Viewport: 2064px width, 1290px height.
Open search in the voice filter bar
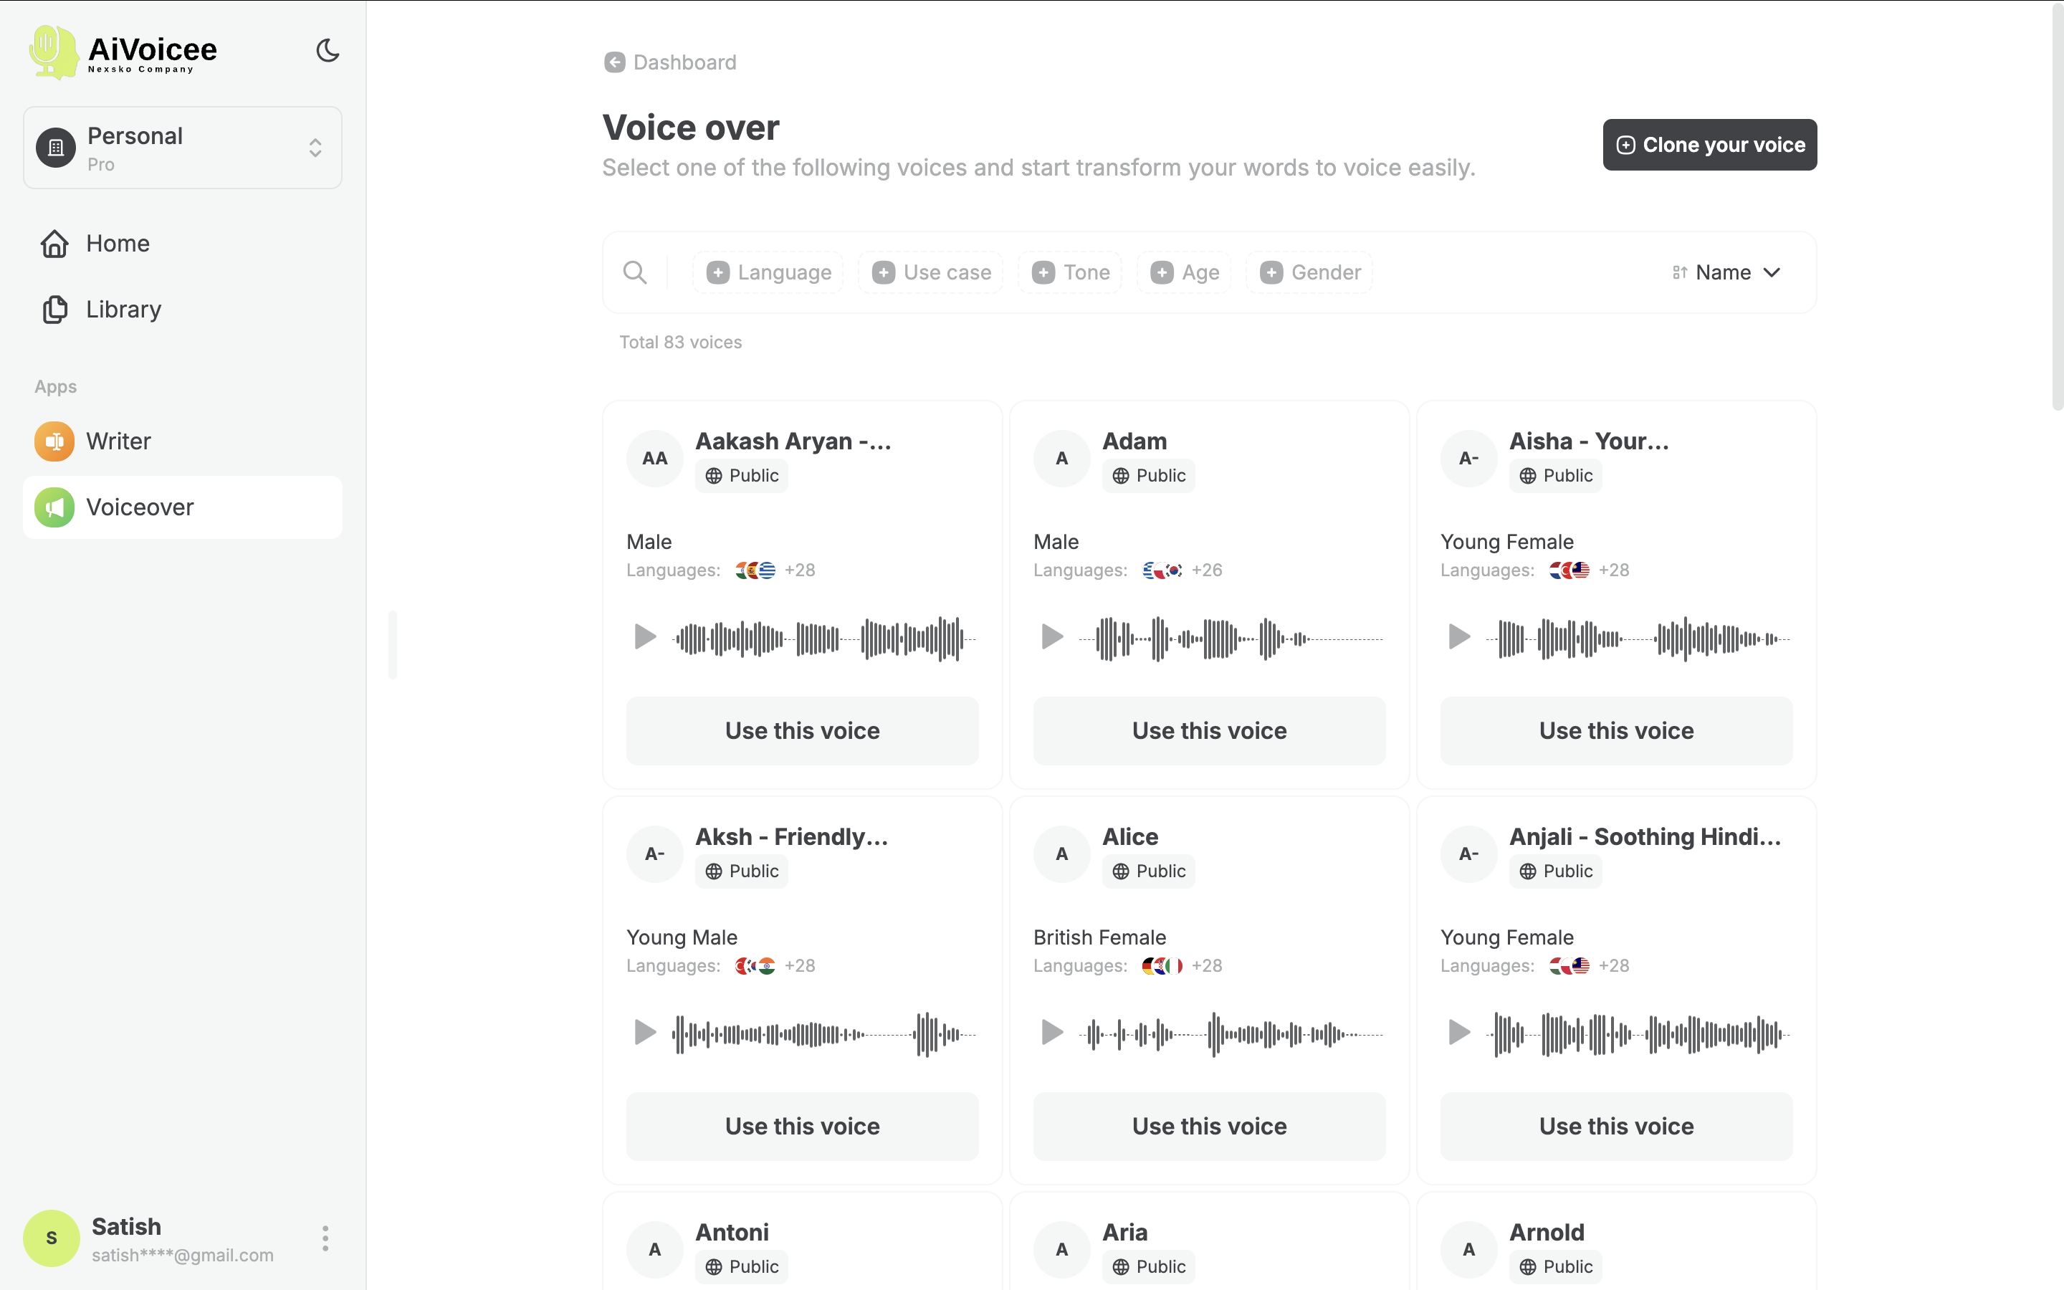tap(636, 272)
